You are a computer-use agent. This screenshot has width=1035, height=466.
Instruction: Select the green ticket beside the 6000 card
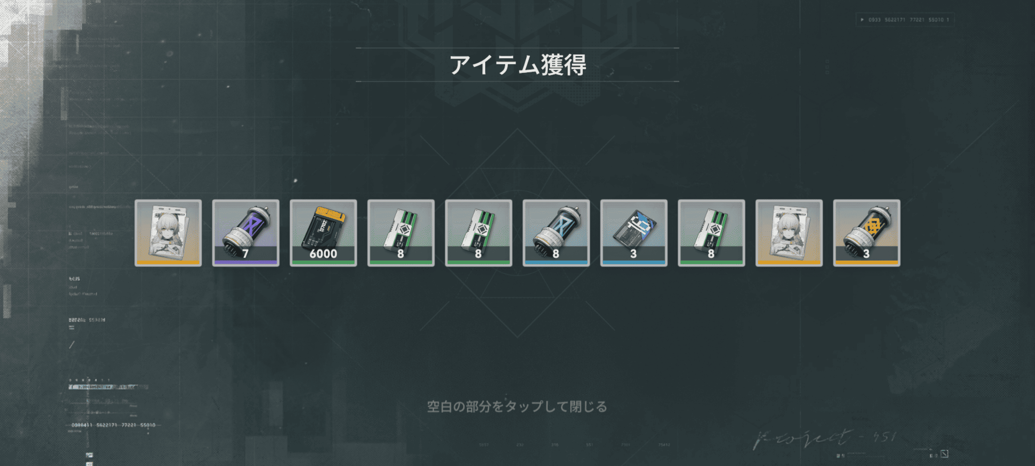(x=401, y=233)
